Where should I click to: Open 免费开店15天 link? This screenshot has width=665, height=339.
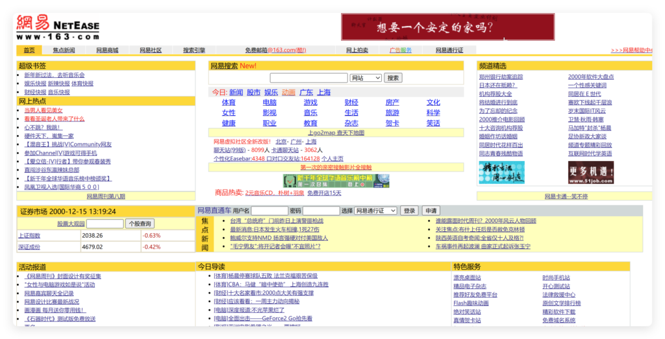coord(325,193)
